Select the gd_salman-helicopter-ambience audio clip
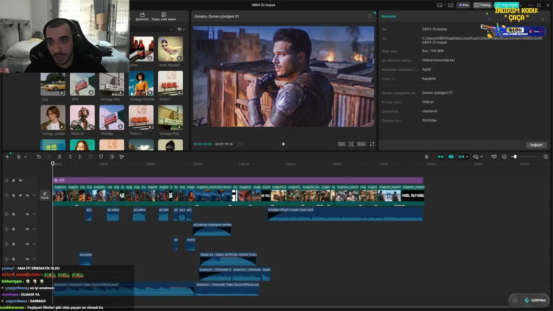 212,229
